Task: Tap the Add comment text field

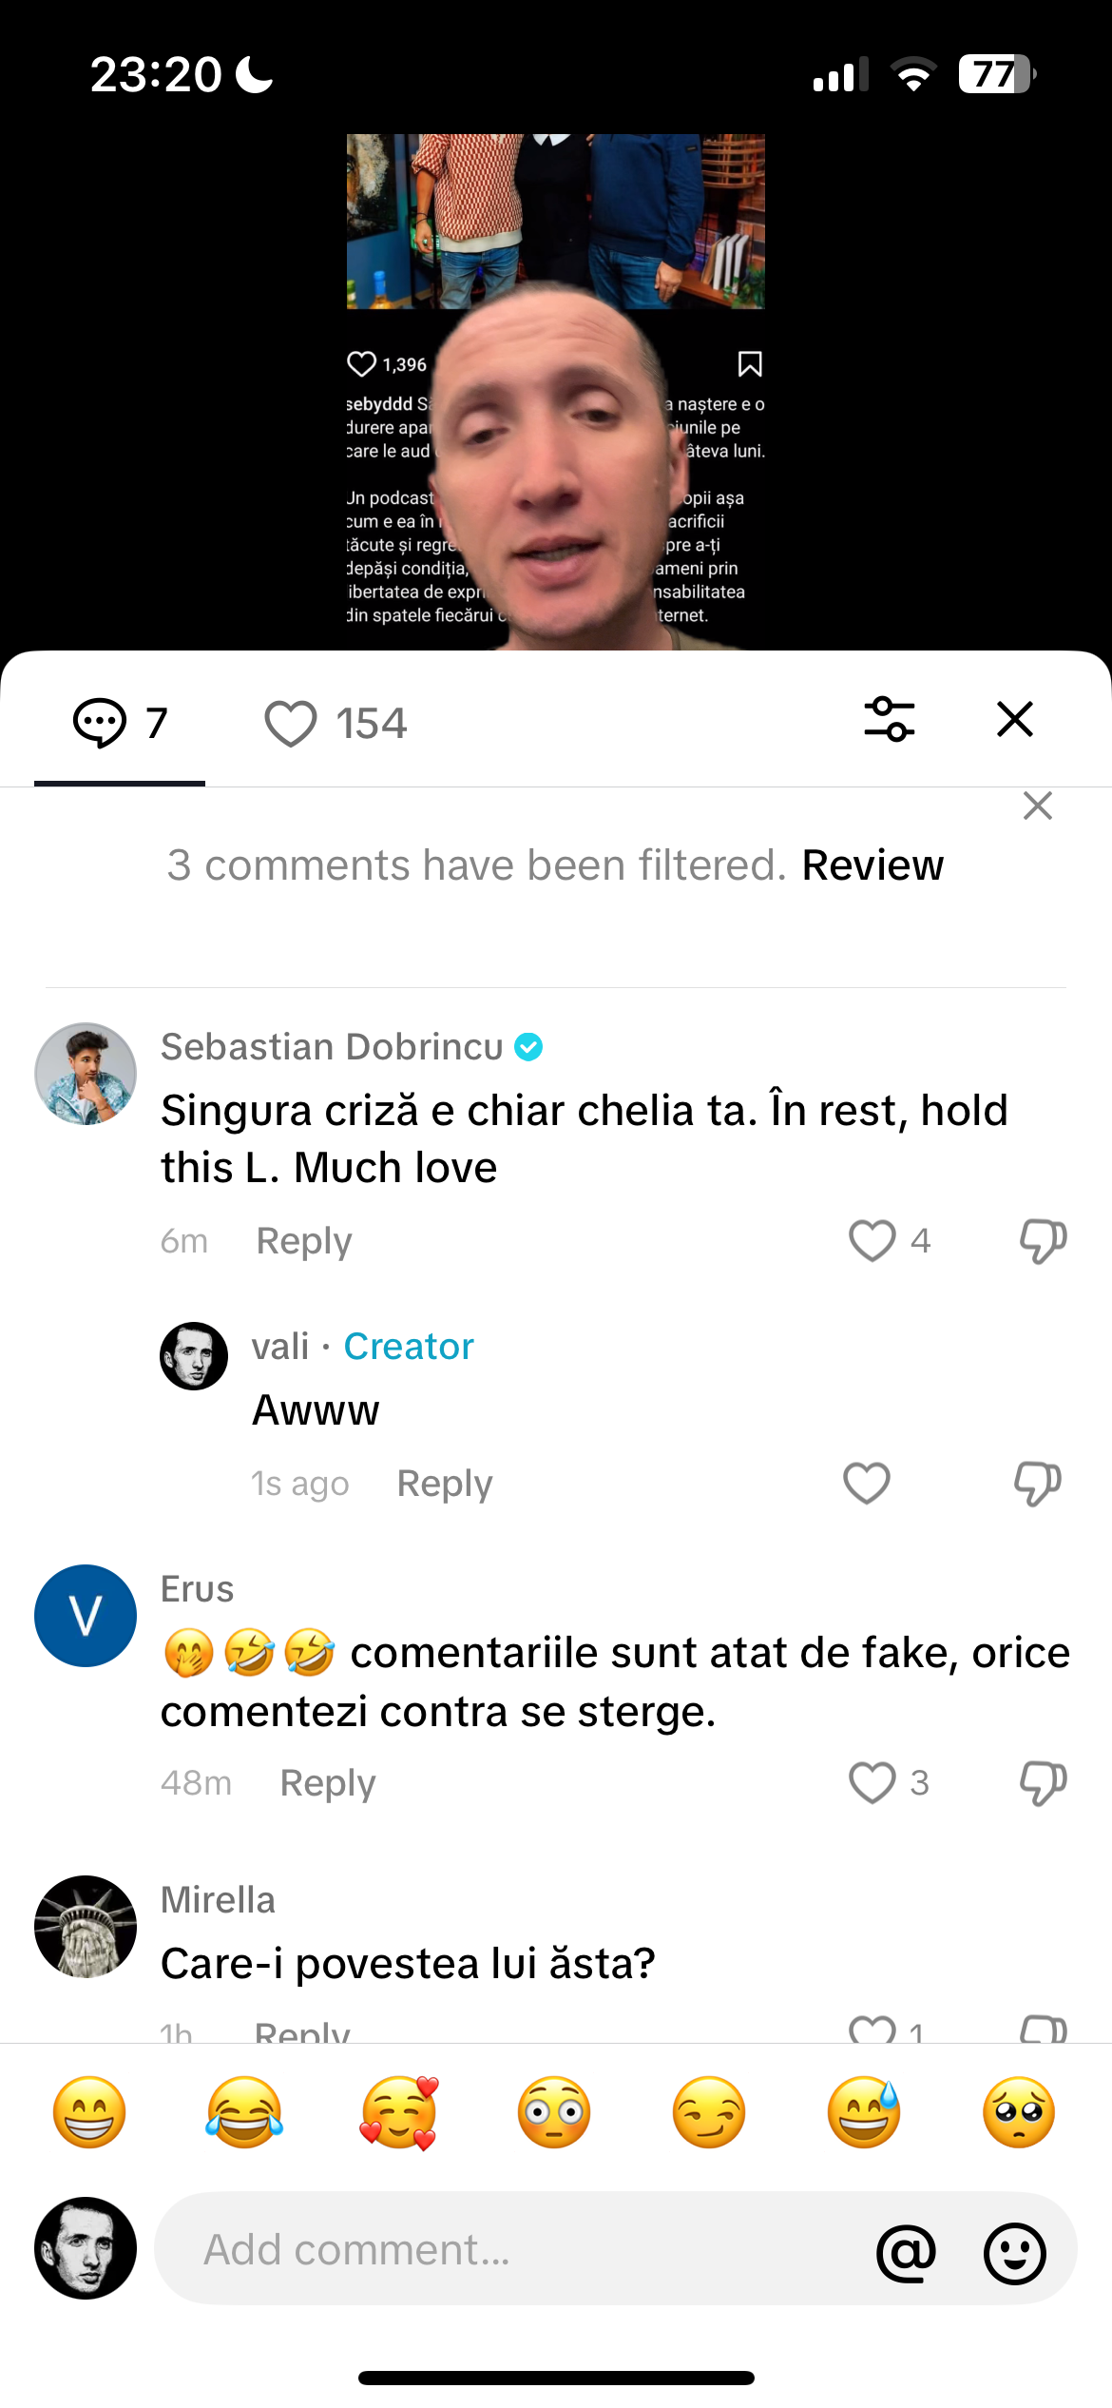Action: (513, 2249)
